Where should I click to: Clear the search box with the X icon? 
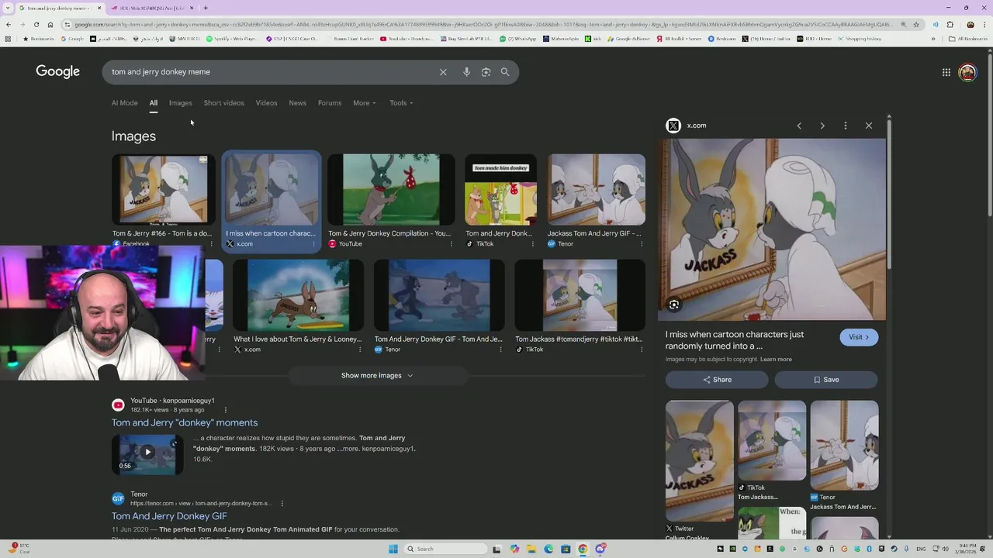click(x=443, y=72)
